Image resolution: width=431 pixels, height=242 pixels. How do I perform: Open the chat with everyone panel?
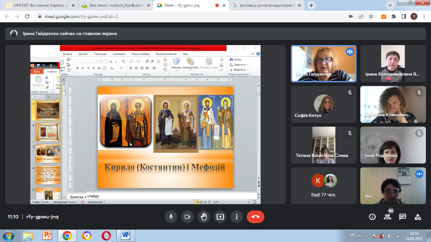pos(402,217)
